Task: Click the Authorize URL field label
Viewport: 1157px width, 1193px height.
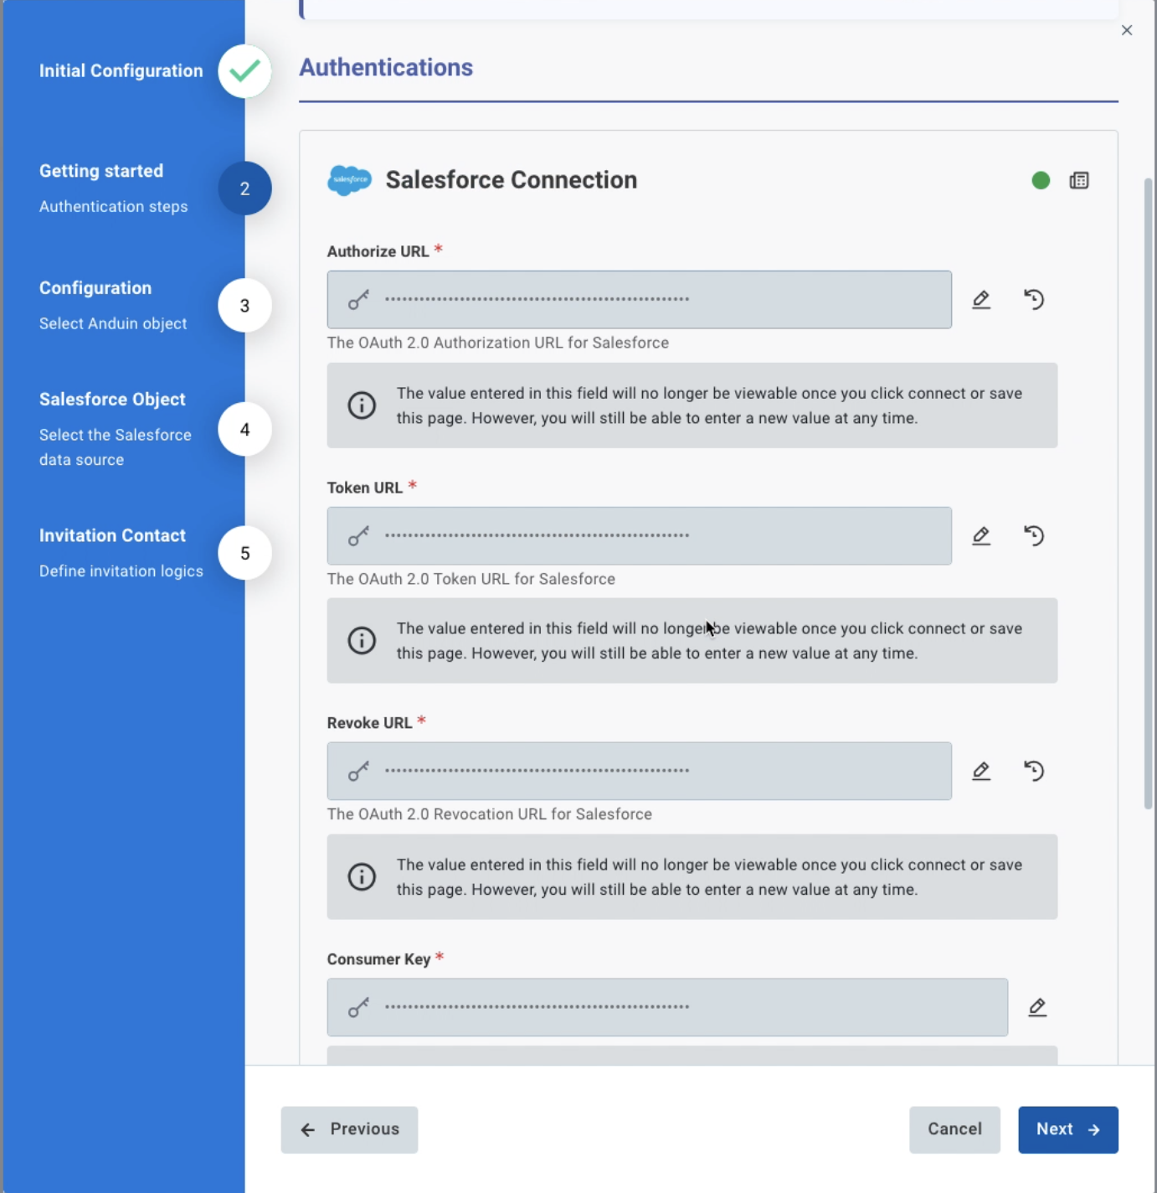Action: (x=378, y=251)
